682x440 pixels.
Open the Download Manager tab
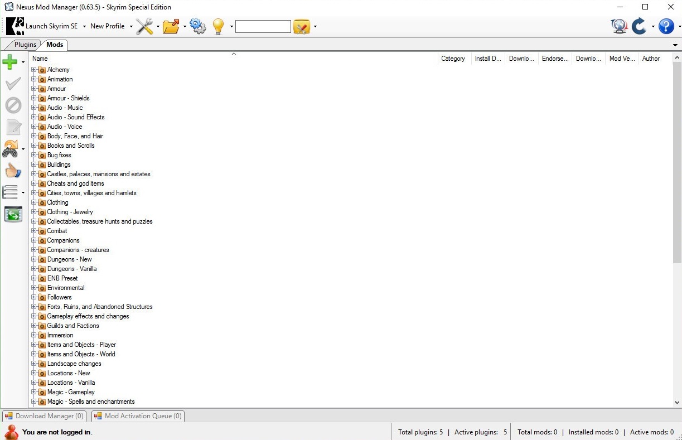tap(45, 416)
